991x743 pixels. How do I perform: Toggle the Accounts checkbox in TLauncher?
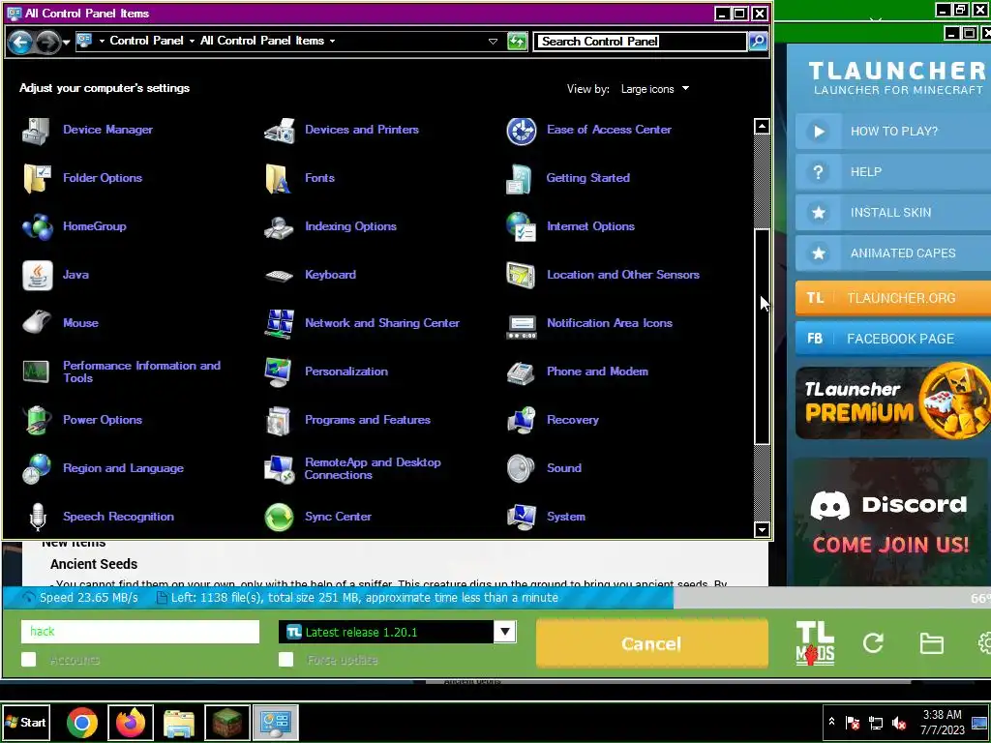pyautogui.click(x=28, y=660)
